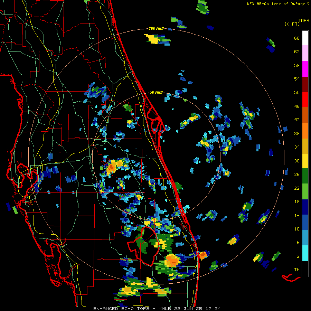This screenshot has height=311, width=311.
Task: Select the bright red legend swatch
Action: (x=305, y=100)
